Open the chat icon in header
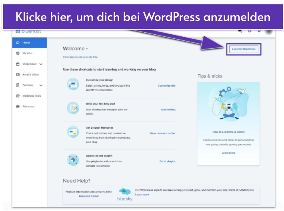Viewport: 284px width, 211px height. (x=240, y=31)
